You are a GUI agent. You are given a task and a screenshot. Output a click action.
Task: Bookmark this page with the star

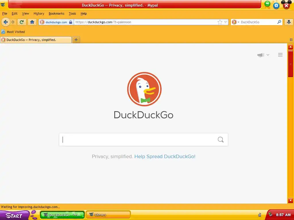[220, 22]
